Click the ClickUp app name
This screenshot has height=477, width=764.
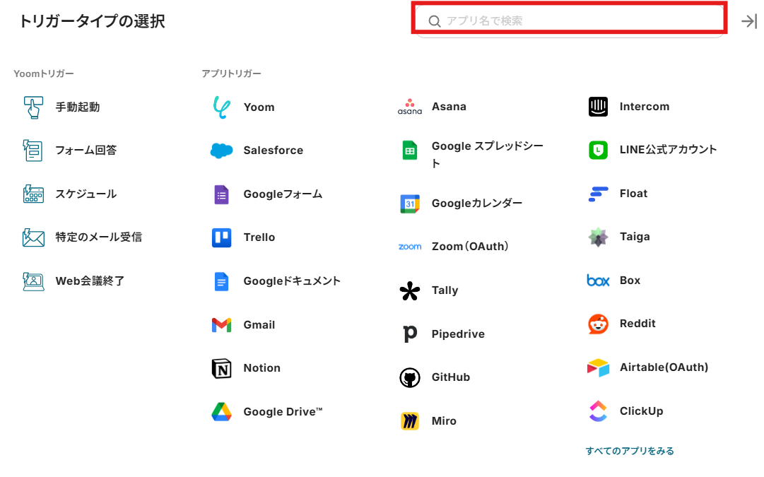pyautogui.click(x=641, y=411)
